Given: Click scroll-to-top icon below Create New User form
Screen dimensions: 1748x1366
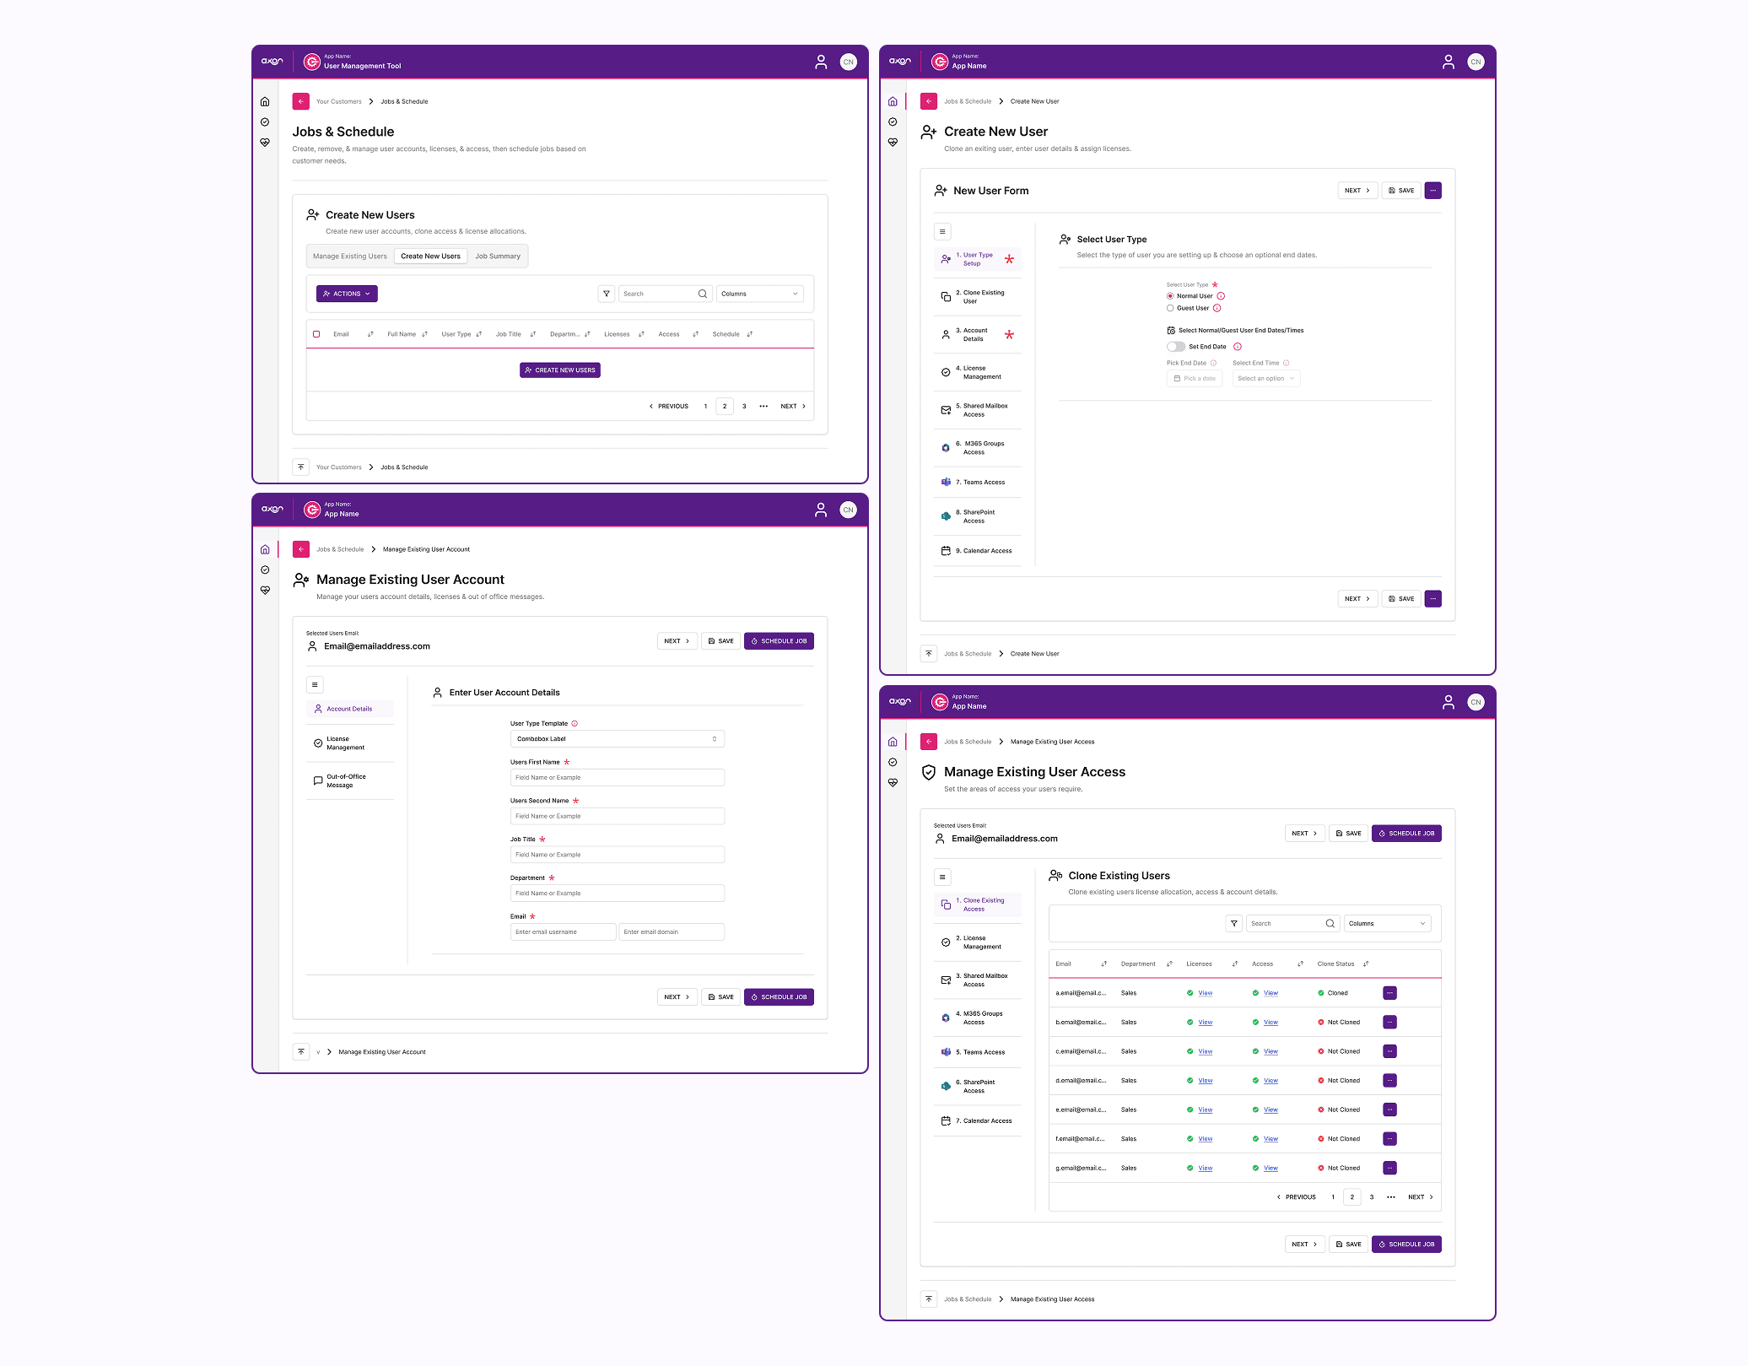Looking at the screenshot, I should pyautogui.click(x=929, y=653).
